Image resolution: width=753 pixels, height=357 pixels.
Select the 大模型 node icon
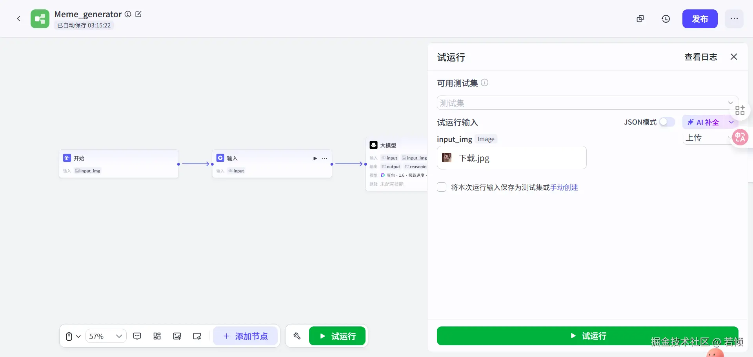pyautogui.click(x=374, y=145)
